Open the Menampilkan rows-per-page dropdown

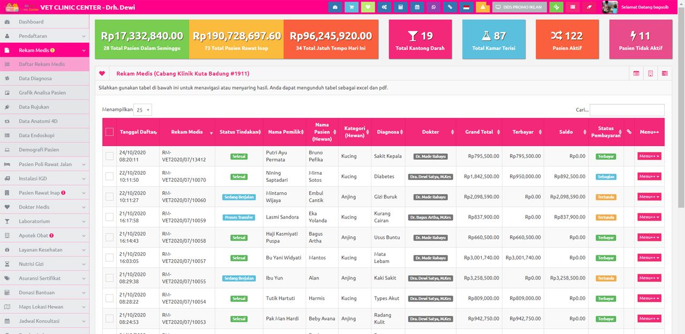(143, 110)
